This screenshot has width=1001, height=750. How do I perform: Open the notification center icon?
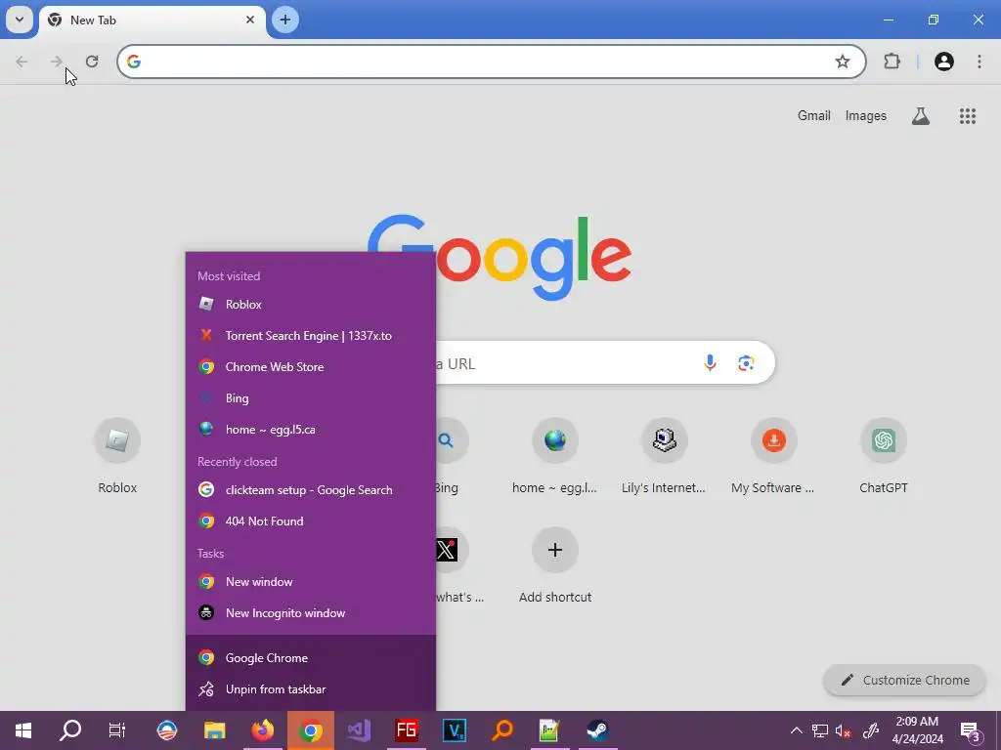point(970,730)
